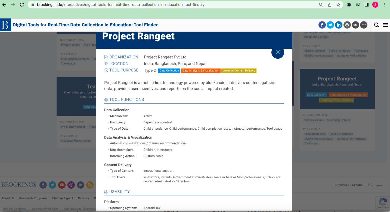This screenshot has width=390, height=212.
Task: Click the 'India, Bangladesh, Peru, and Nepal' location text
Action: [175, 64]
